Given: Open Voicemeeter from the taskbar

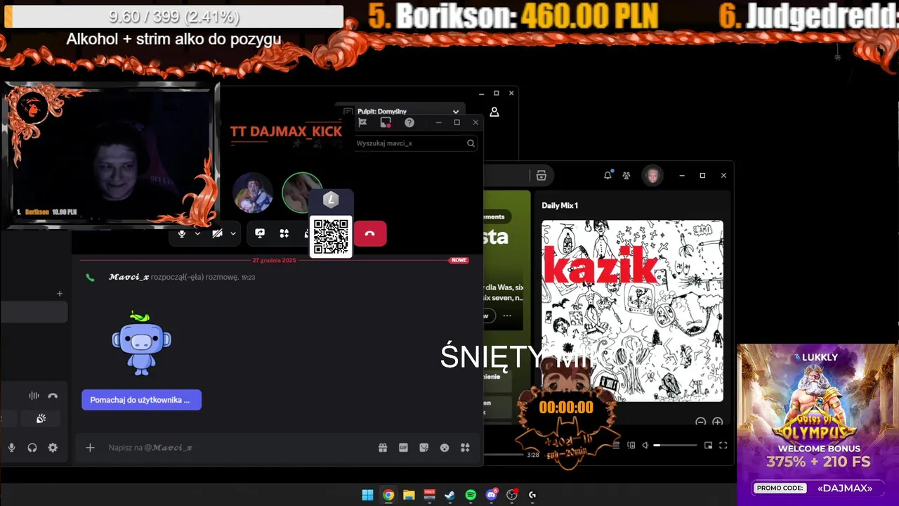Looking at the screenshot, I should 429,495.
